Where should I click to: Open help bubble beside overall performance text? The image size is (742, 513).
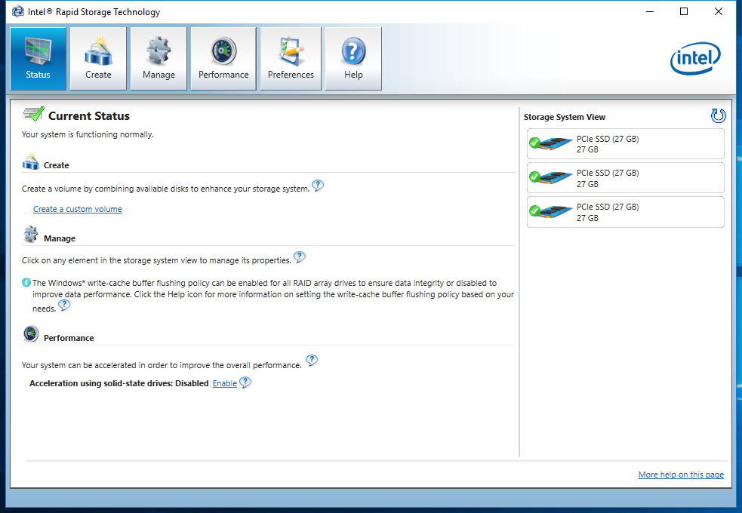tap(312, 361)
